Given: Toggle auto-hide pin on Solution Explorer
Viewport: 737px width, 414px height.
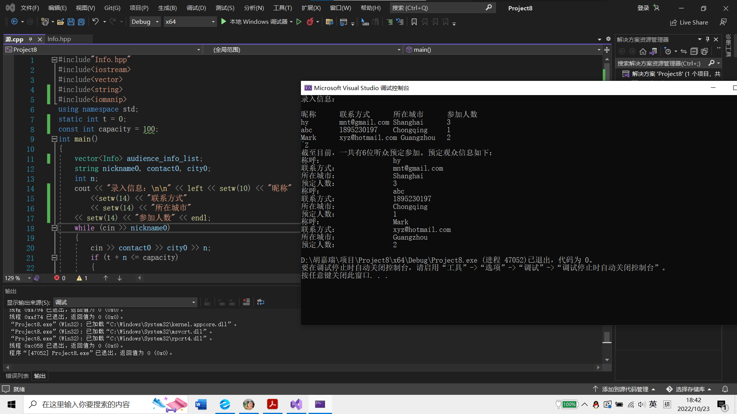Looking at the screenshot, I should click(707, 39).
